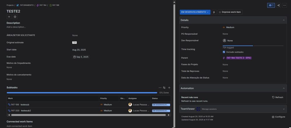Image resolution: width=291 pixels, height=128 pixels.
Task: Click the epic icon beside FAT-194 breadcrumb
Action: pos(38,5)
